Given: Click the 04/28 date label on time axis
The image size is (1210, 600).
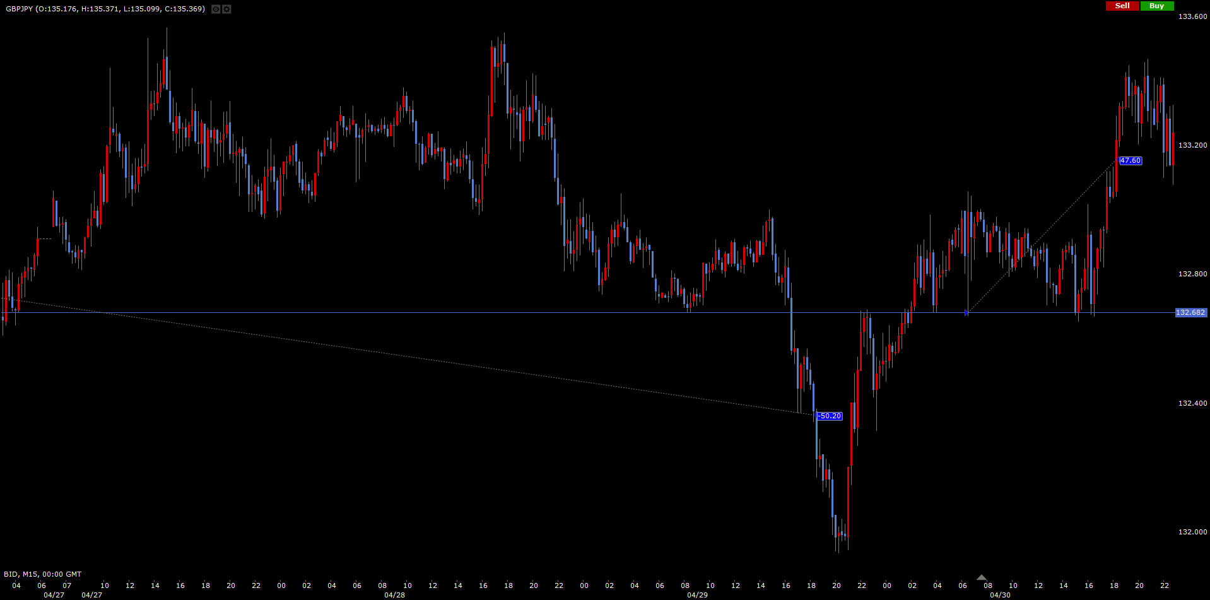Looking at the screenshot, I should coord(395,595).
